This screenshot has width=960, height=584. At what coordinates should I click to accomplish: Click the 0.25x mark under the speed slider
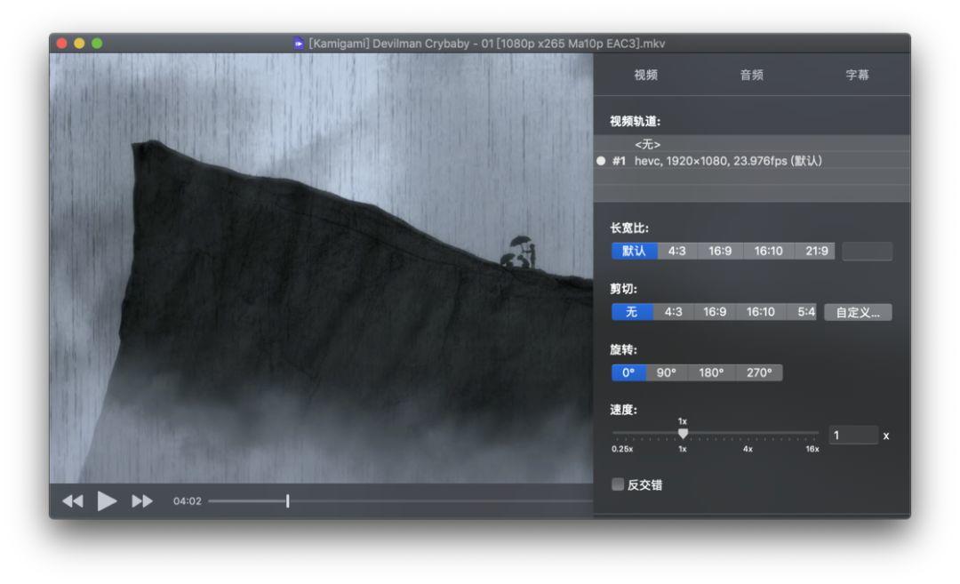click(x=622, y=449)
